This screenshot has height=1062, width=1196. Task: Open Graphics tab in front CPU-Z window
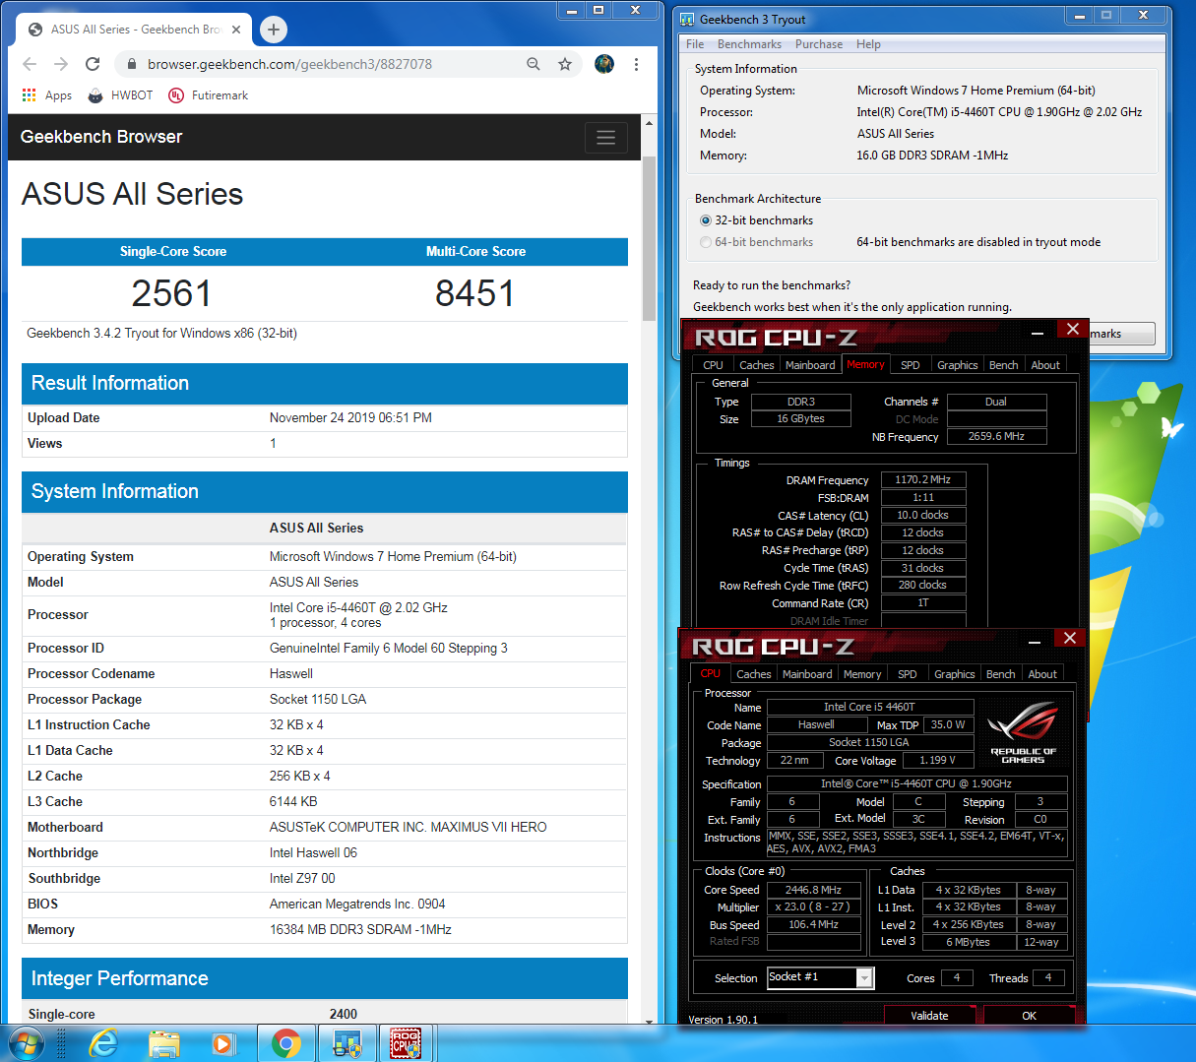(955, 674)
